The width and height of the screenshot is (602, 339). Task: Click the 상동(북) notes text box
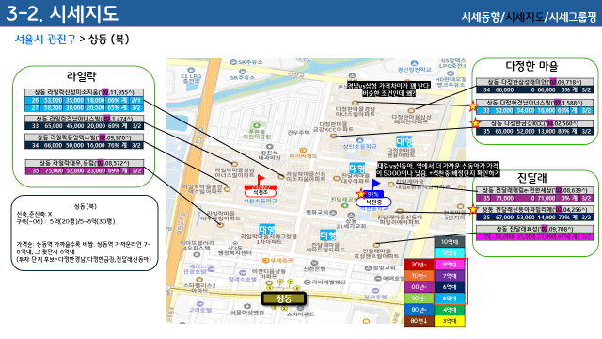(85, 233)
